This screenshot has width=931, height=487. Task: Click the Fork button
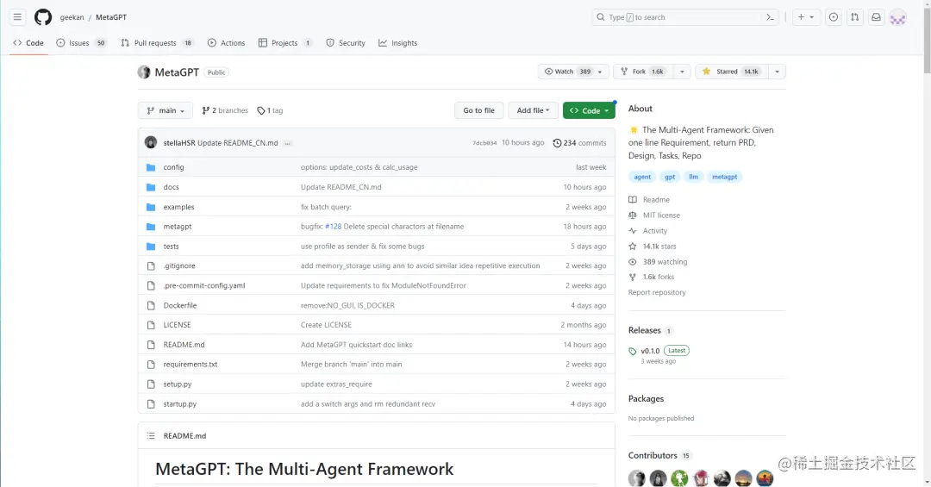point(643,72)
